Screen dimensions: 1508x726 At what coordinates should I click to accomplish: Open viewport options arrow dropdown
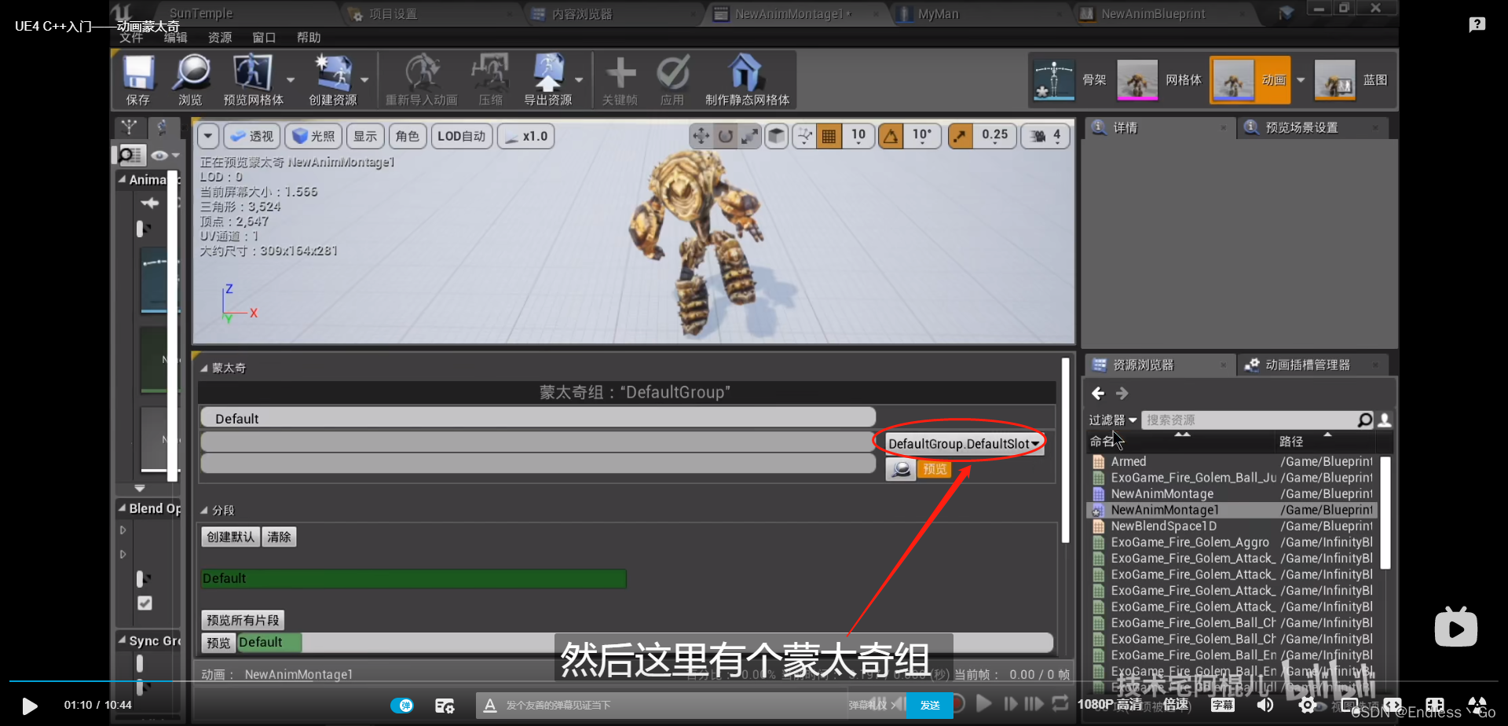[x=207, y=136]
